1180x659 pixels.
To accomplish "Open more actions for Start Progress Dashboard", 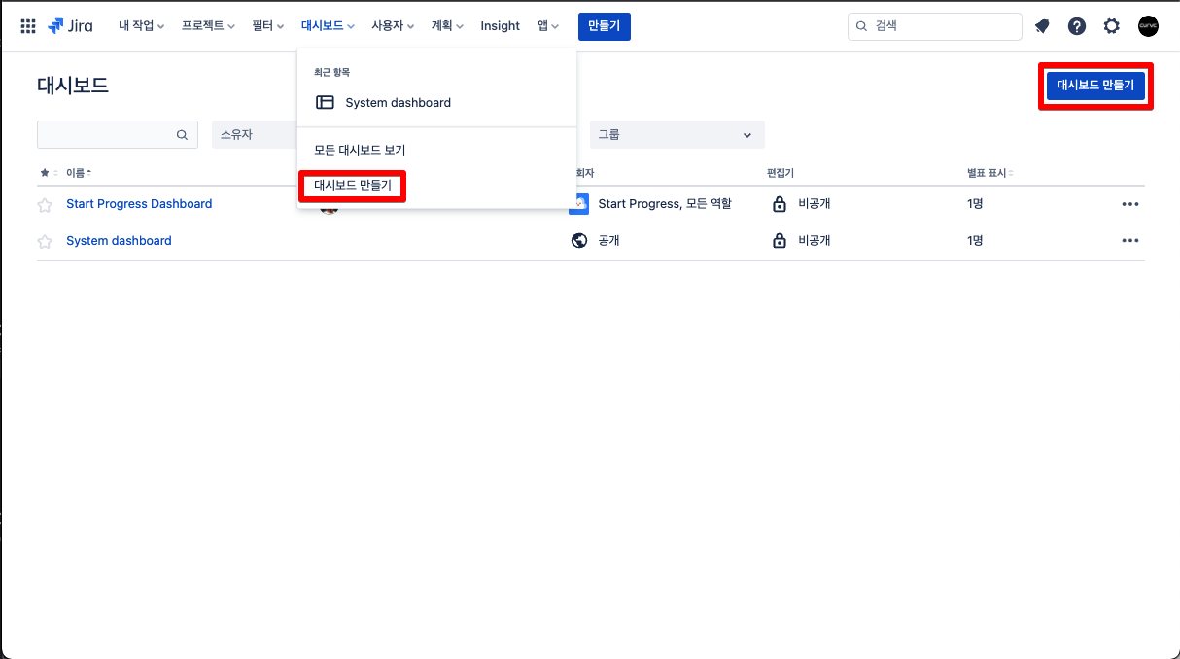I will (x=1129, y=204).
